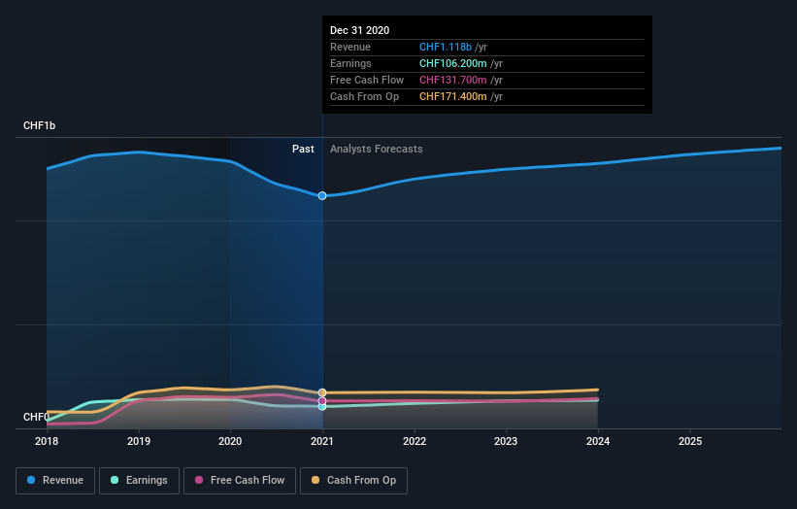797x509 pixels.
Task: Click the Revenue row label in tooltip
Action: (x=350, y=47)
